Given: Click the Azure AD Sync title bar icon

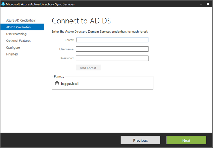Looking at the screenshot, I should point(4,4).
